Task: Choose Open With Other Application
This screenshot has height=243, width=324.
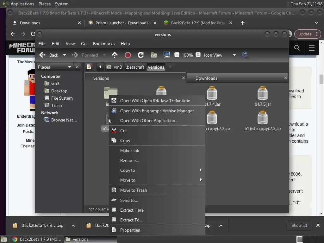Action: (x=157, y=121)
